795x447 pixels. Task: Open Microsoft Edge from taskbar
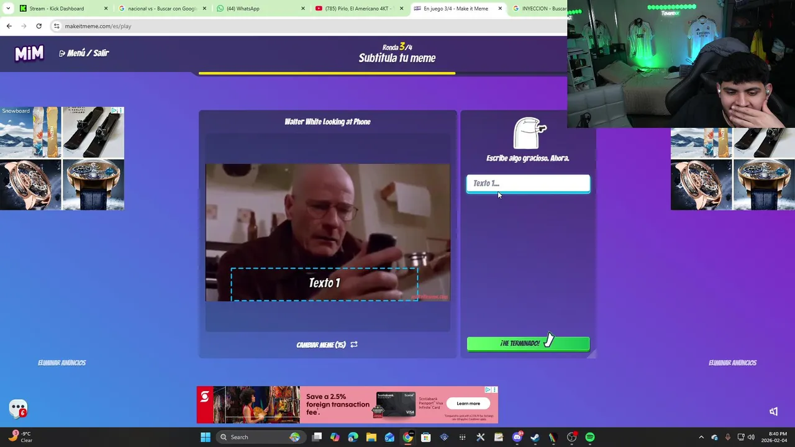(x=353, y=437)
